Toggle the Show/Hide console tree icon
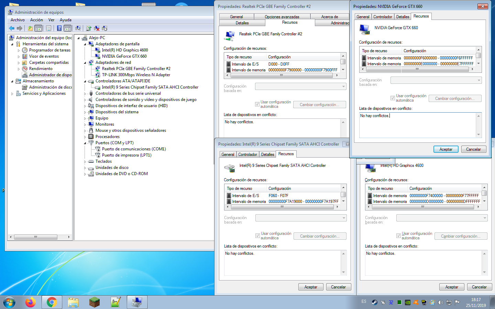This screenshot has height=309, width=495. pyautogui.click(x=38, y=28)
